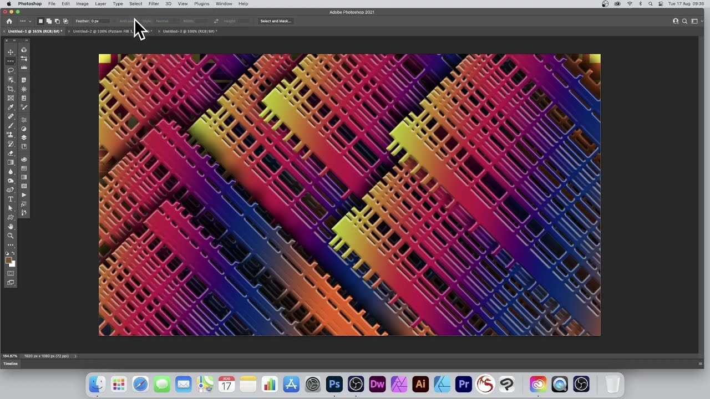This screenshot has width=710, height=399.
Task: Select the Path Selection arrow tool
Action: click(11, 208)
